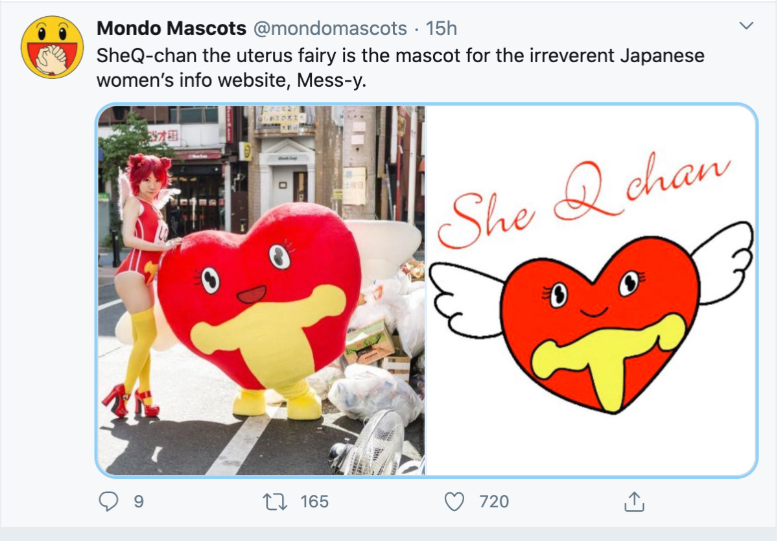Like the tweet with the heart icon

coord(456,501)
